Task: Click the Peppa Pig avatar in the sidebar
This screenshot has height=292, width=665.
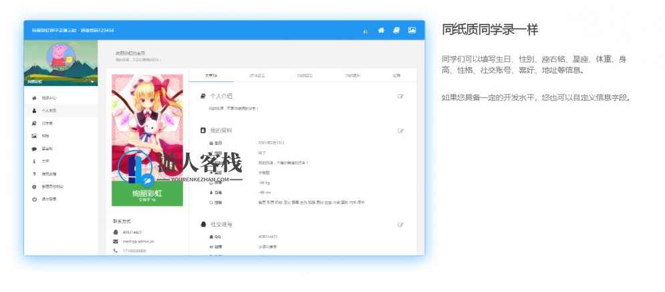Action: [x=61, y=56]
